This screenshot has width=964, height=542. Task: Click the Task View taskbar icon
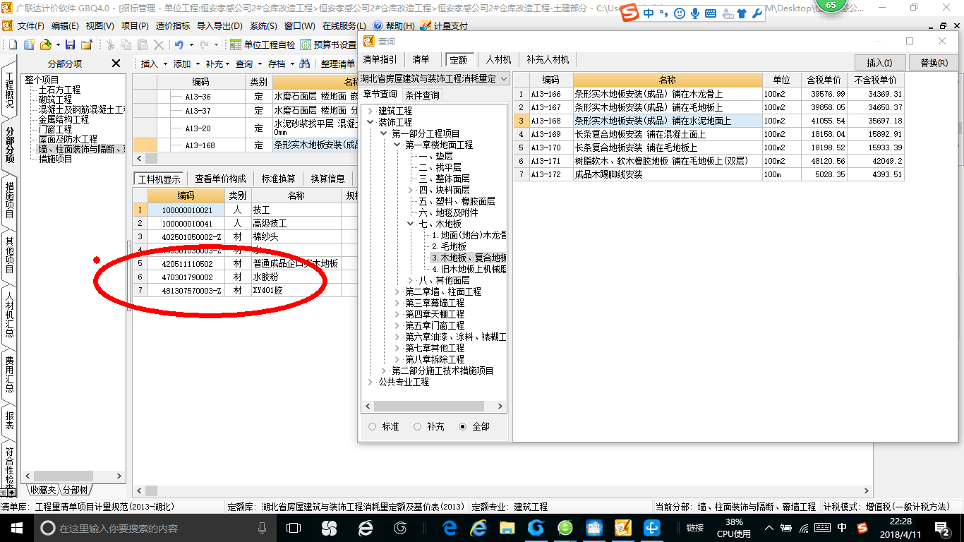(x=294, y=528)
